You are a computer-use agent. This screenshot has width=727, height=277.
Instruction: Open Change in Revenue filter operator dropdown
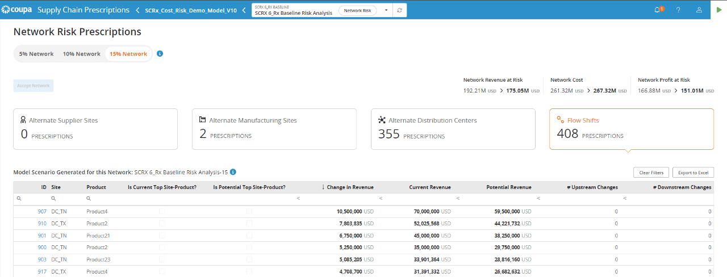[299, 199]
